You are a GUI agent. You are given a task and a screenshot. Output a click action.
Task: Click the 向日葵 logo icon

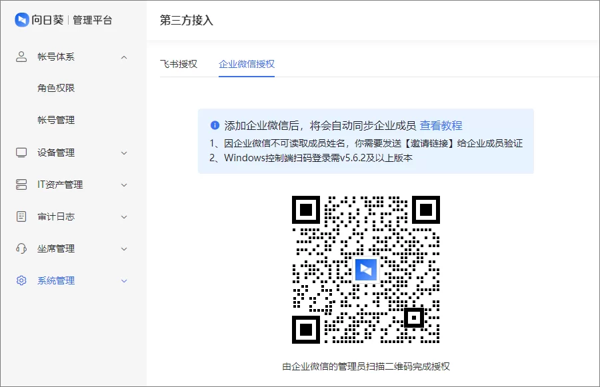coord(22,20)
